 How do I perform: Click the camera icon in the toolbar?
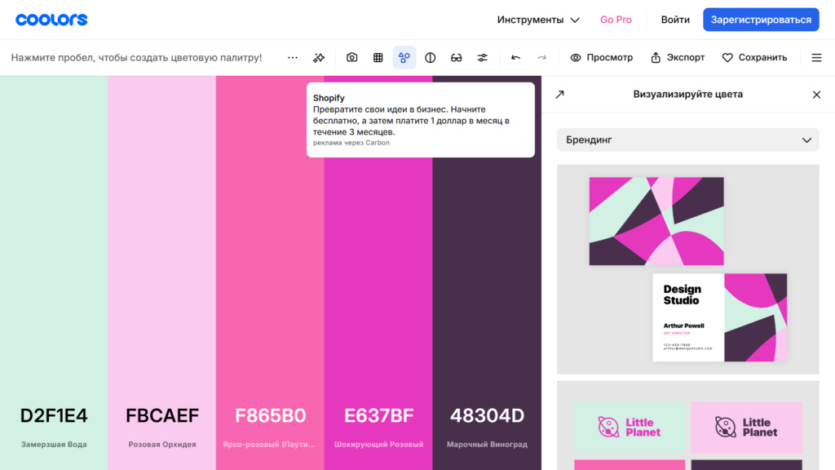click(x=351, y=58)
